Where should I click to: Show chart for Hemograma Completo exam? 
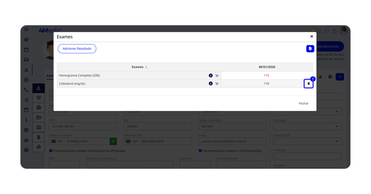(x=217, y=76)
